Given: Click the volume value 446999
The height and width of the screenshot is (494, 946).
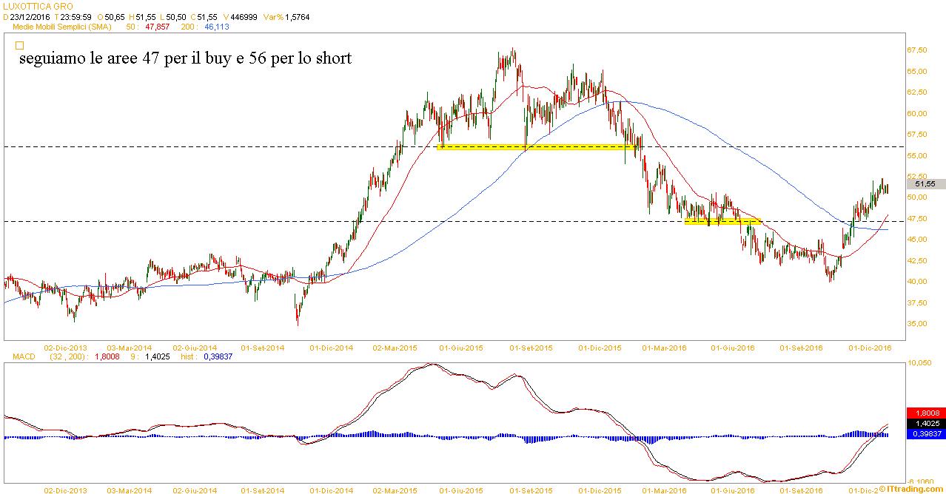Looking at the screenshot, I should (241, 16).
